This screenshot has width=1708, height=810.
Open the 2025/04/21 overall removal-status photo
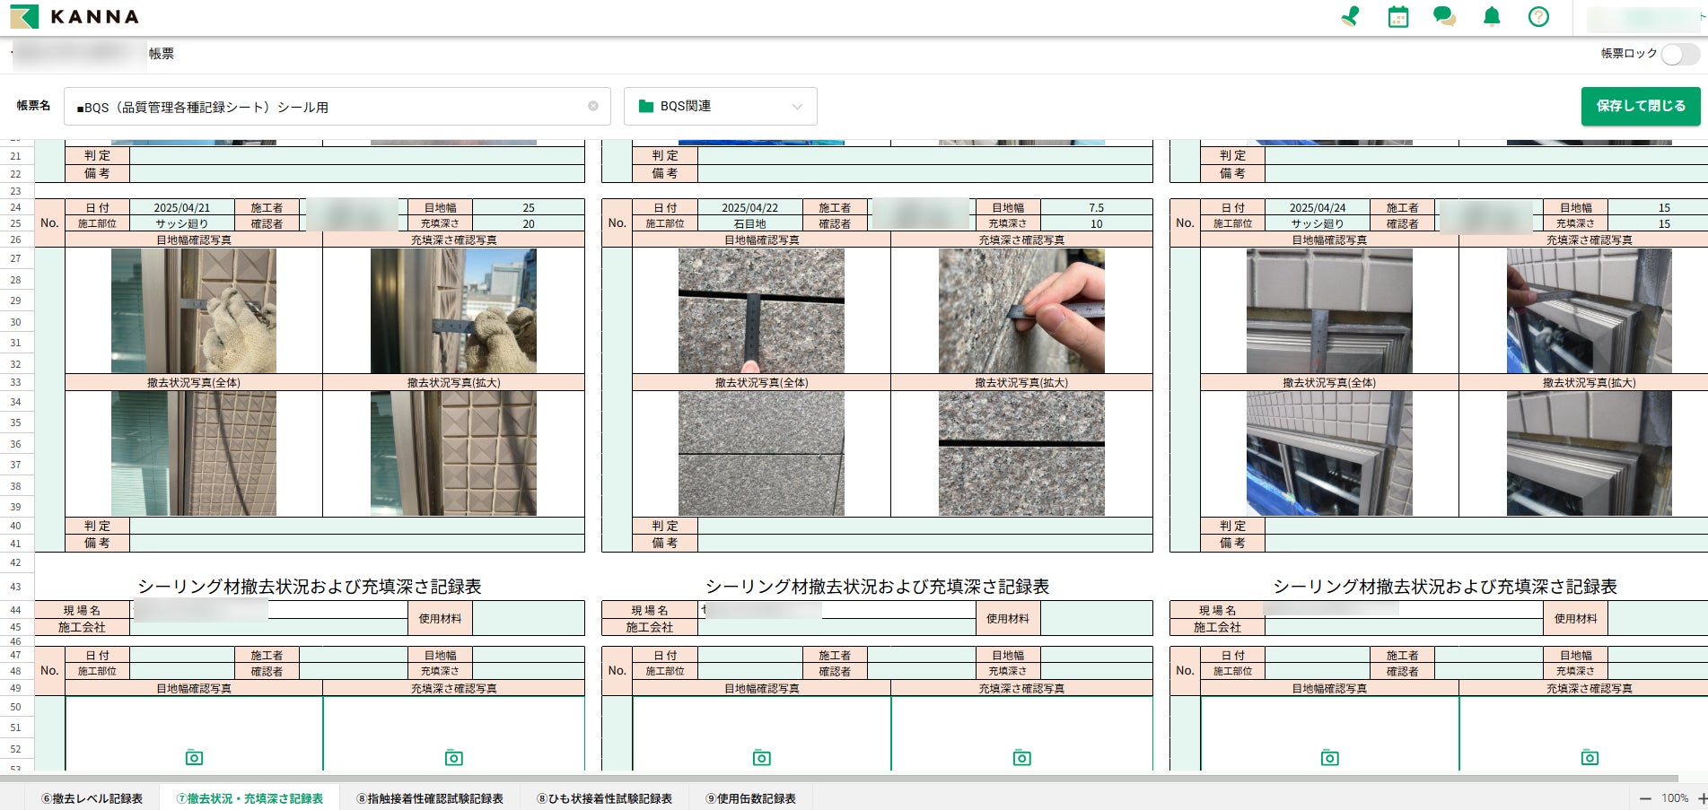[194, 453]
